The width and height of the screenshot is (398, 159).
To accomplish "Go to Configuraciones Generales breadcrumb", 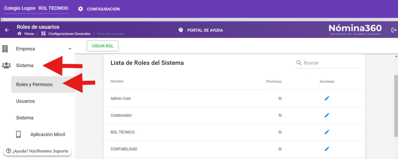I will (x=70, y=34).
